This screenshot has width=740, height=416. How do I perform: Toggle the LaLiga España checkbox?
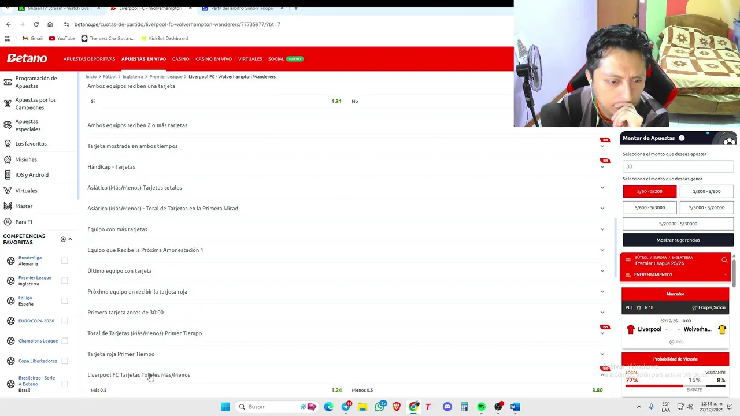[x=65, y=300]
